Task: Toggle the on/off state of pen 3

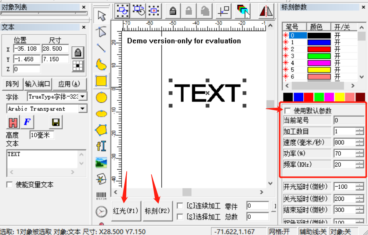Action: [338, 56]
